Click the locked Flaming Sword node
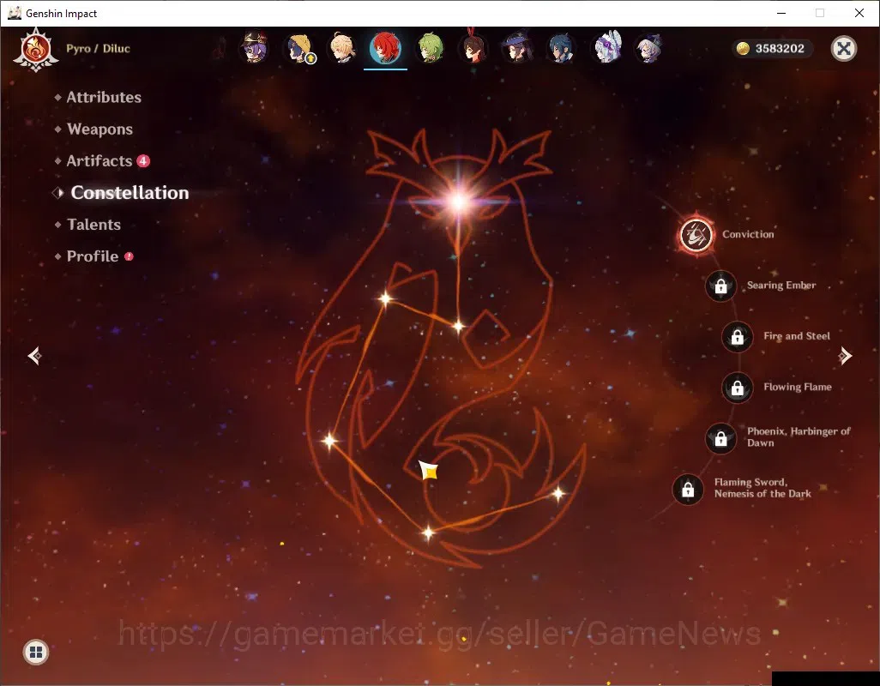Image resolution: width=880 pixels, height=686 pixels. [x=688, y=490]
